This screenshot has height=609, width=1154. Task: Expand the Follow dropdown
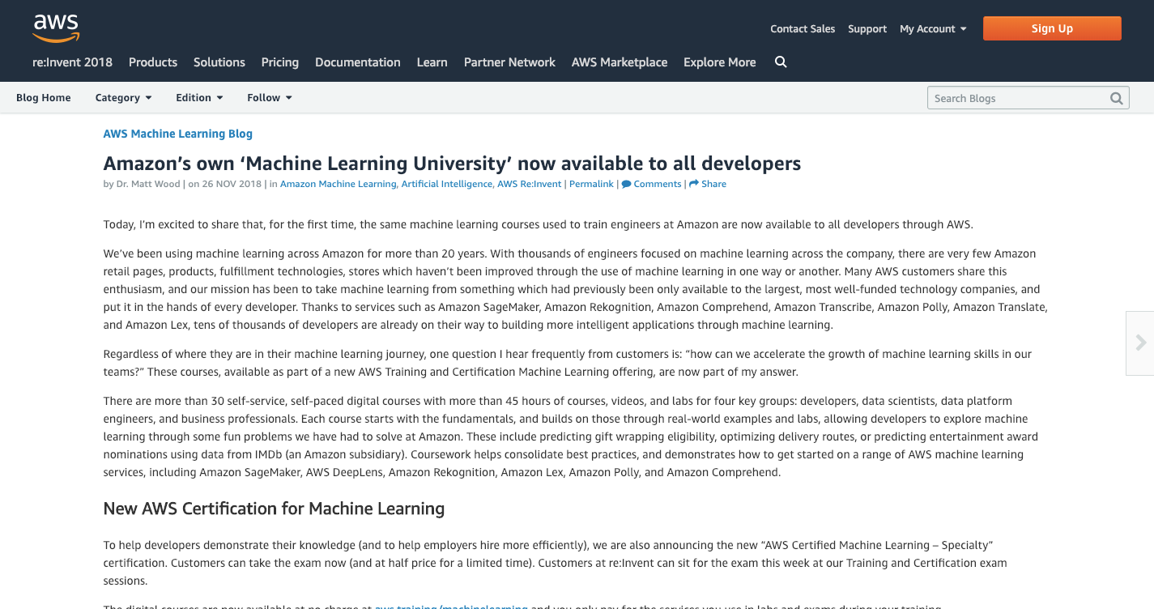pos(270,98)
